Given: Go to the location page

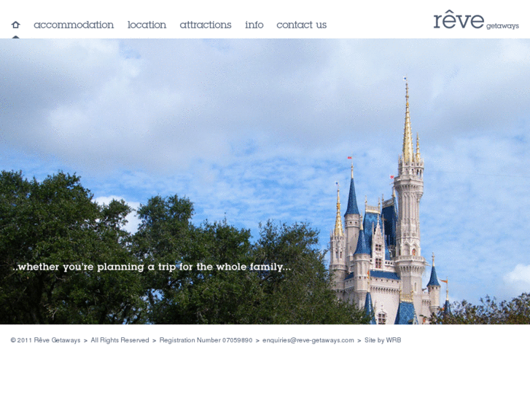Looking at the screenshot, I should [147, 25].
